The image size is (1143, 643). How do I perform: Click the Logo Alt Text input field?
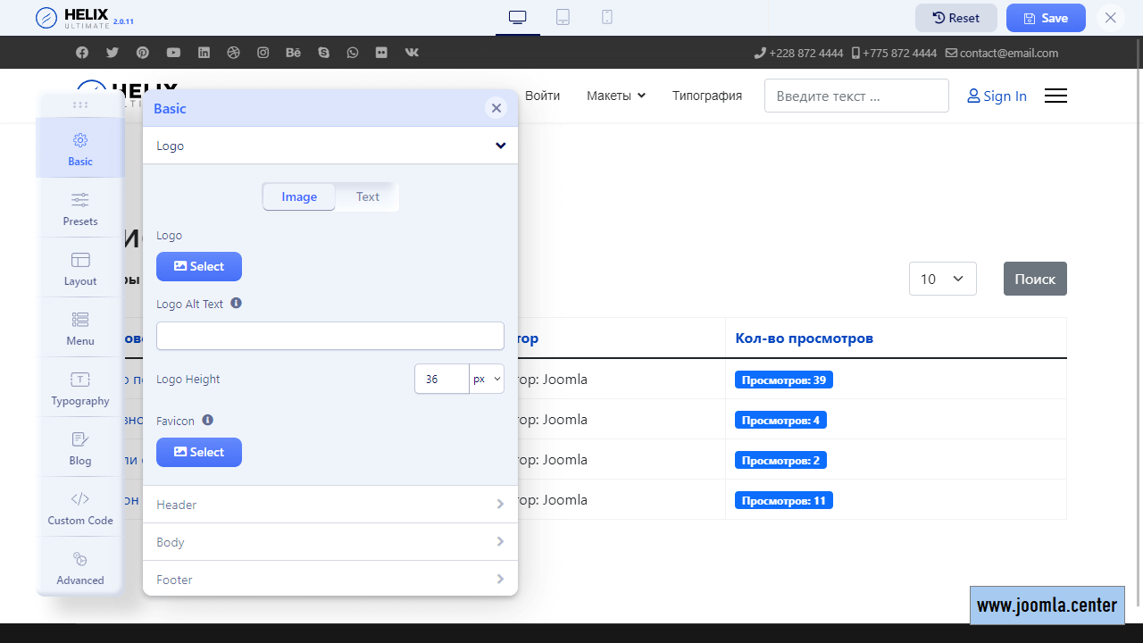coord(330,336)
